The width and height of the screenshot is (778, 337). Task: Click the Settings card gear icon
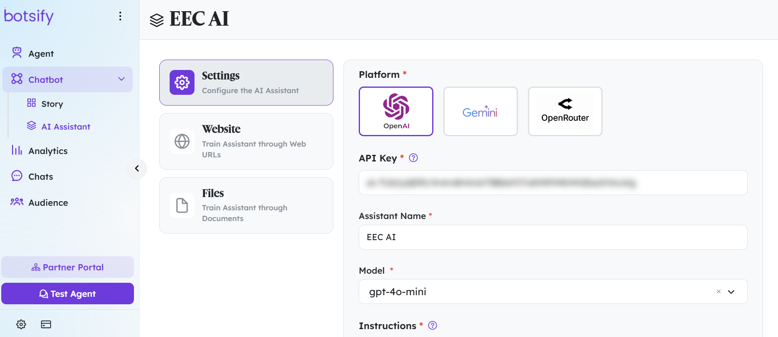click(x=182, y=82)
